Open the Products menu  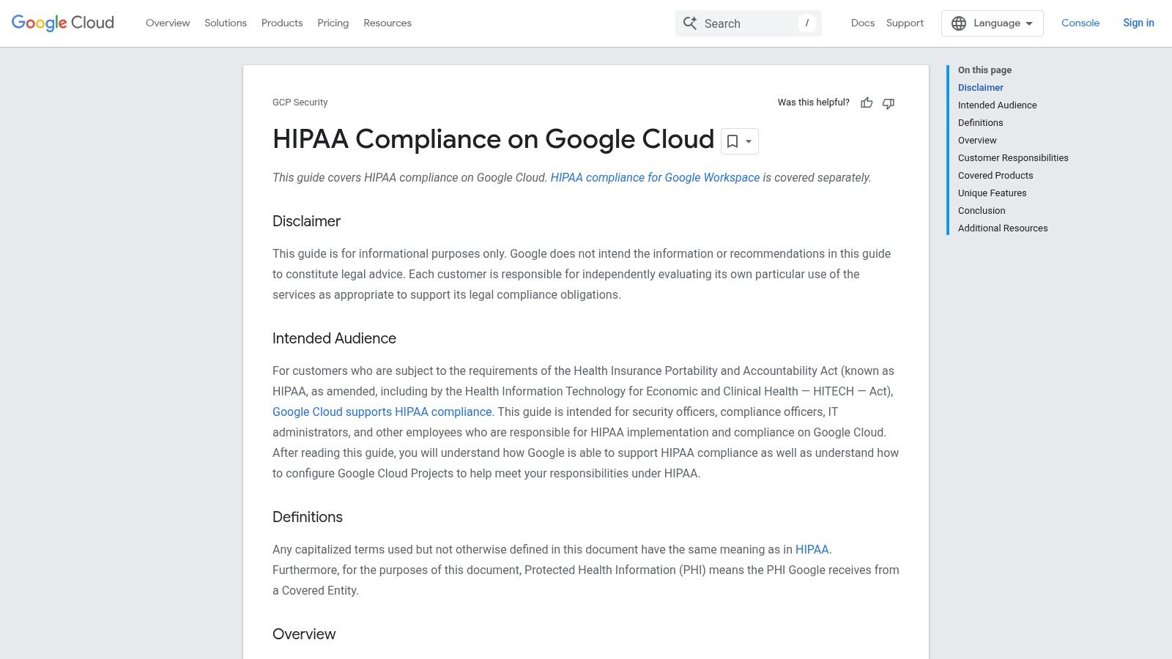click(281, 23)
